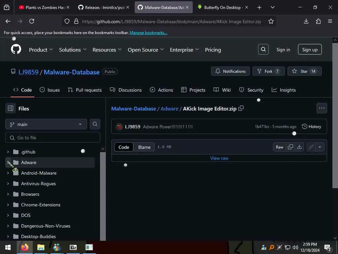Viewport: 338px width, 254px height.
Task: Open Firefox extensions puzzle icon
Action: tap(318, 21)
